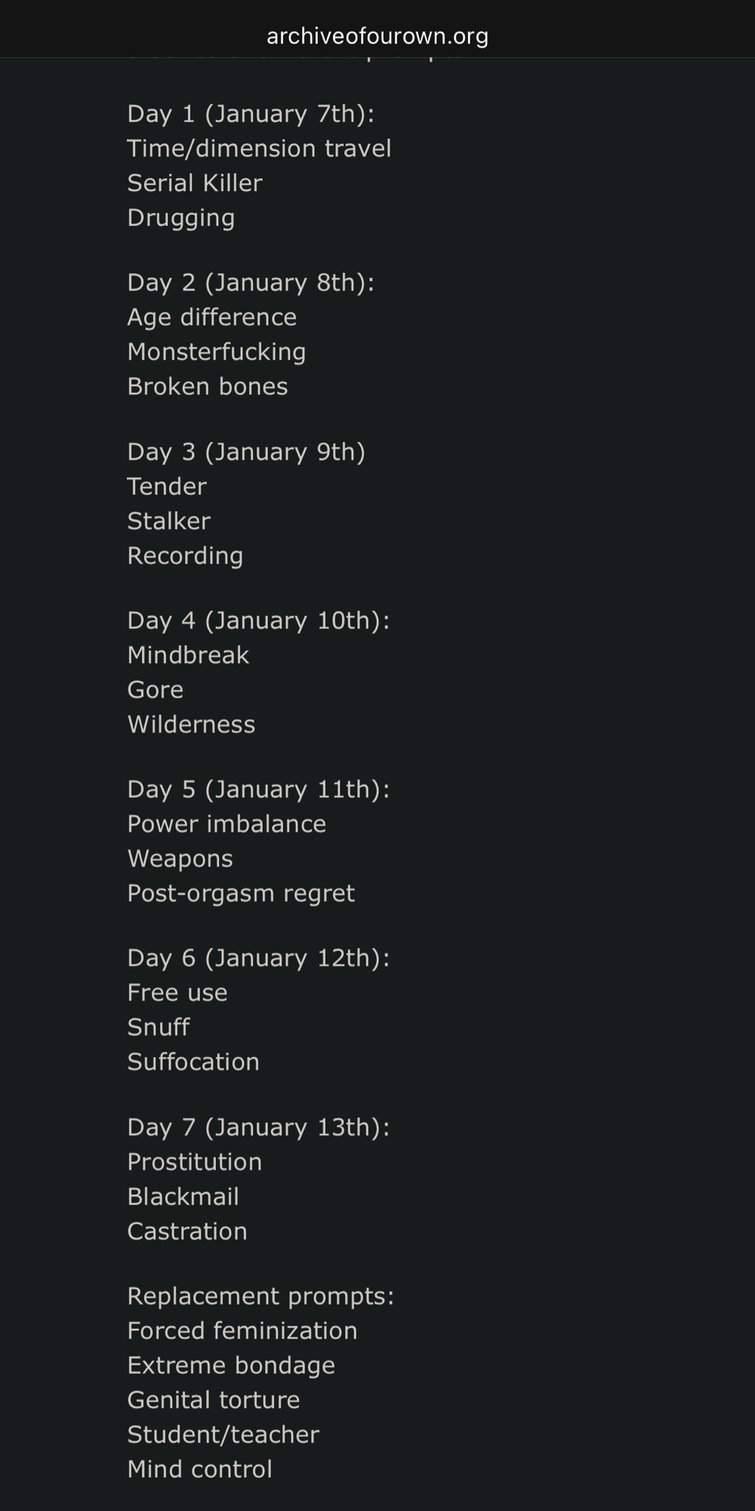
Task: Tap the archiveofourown.org address bar
Action: [x=377, y=36]
